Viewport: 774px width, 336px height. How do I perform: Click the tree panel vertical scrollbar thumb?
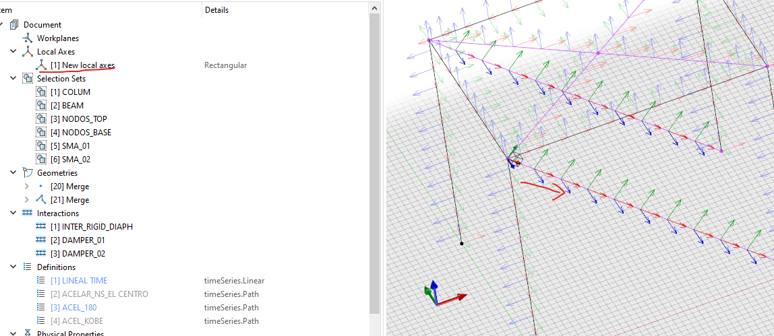[375, 165]
